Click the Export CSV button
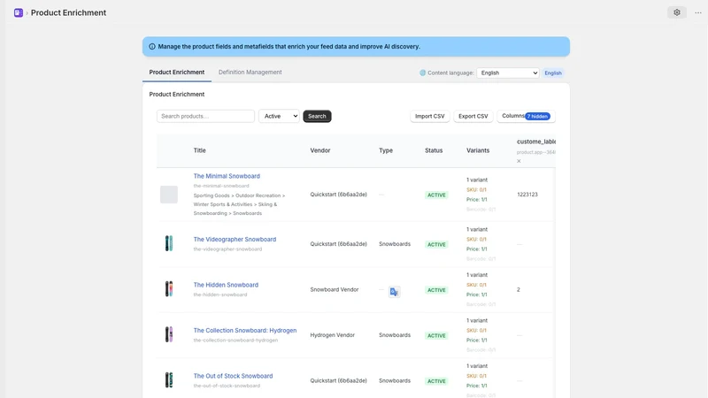Screen dimensions: 708x398 pyautogui.click(x=473, y=116)
